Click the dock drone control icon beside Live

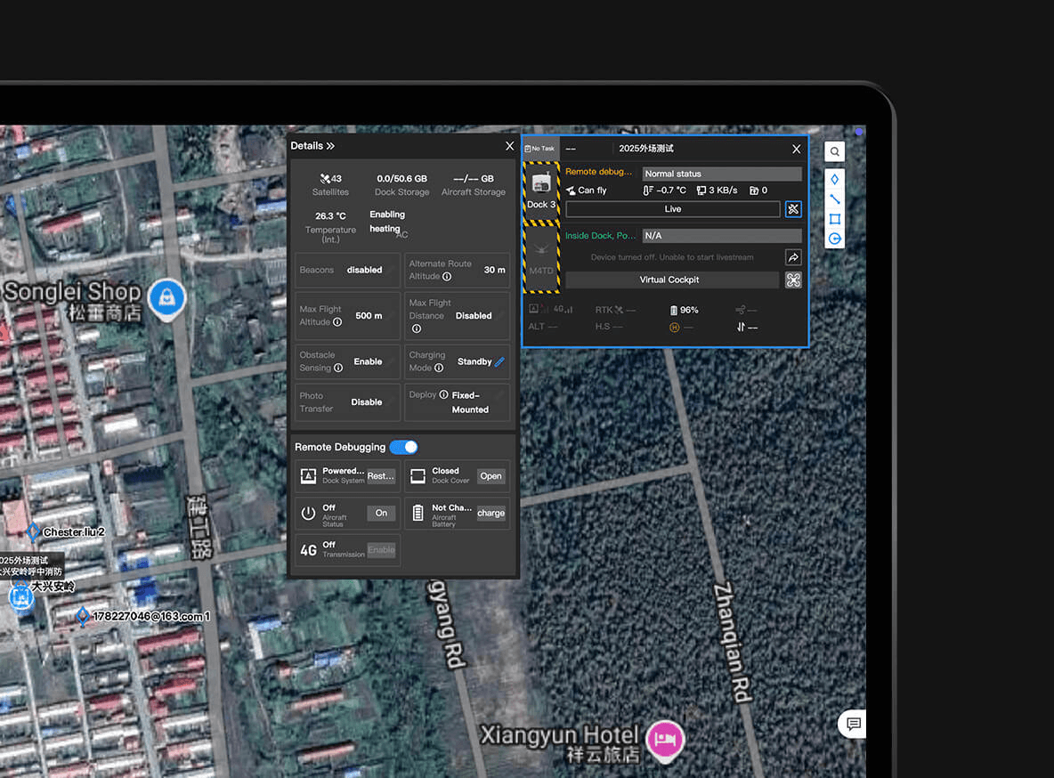(793, 209)
